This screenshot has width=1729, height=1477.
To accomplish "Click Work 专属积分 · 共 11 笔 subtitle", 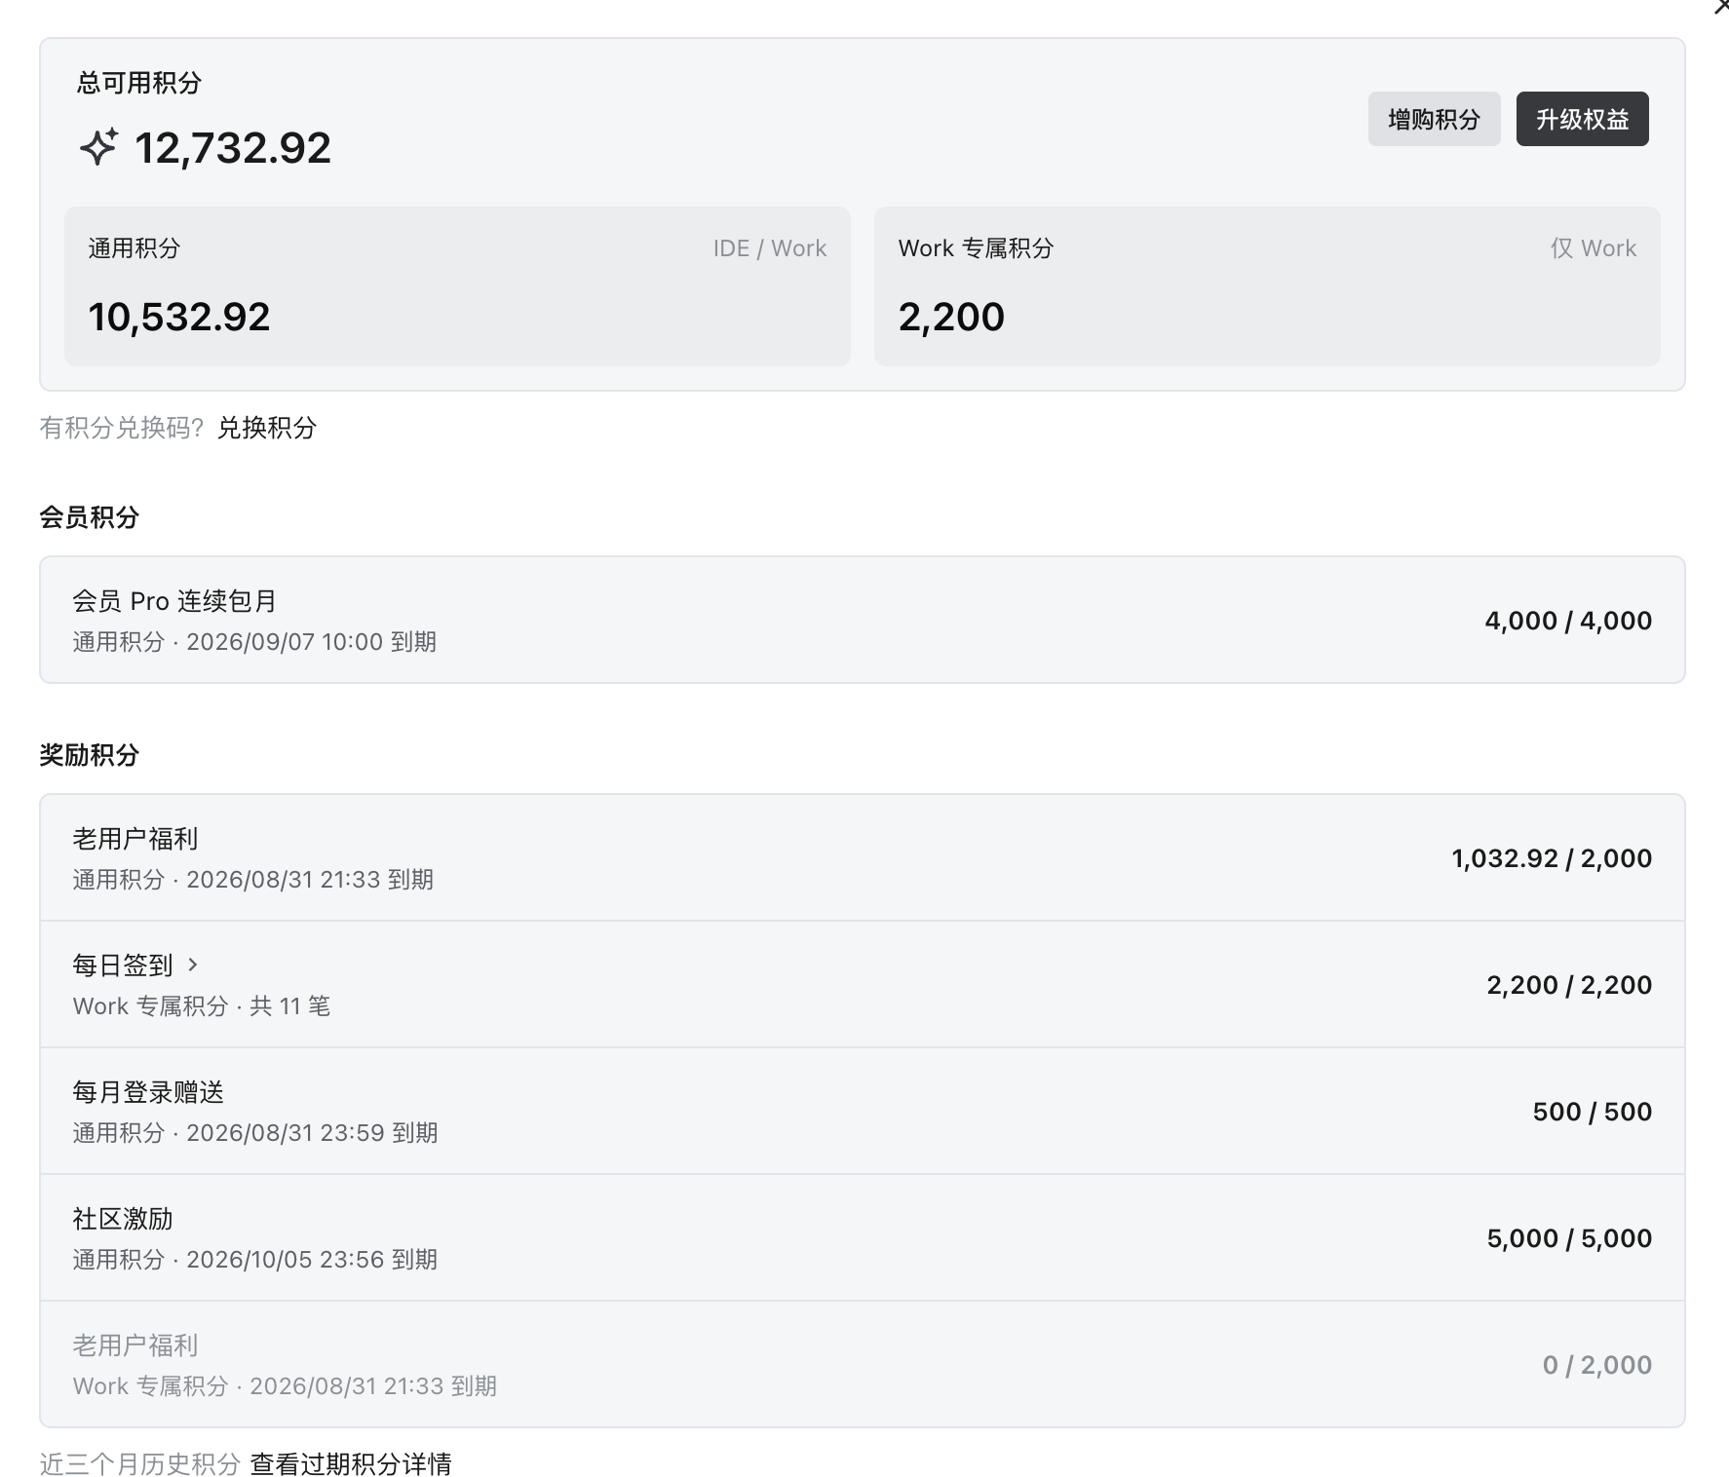I will 202,1006.
